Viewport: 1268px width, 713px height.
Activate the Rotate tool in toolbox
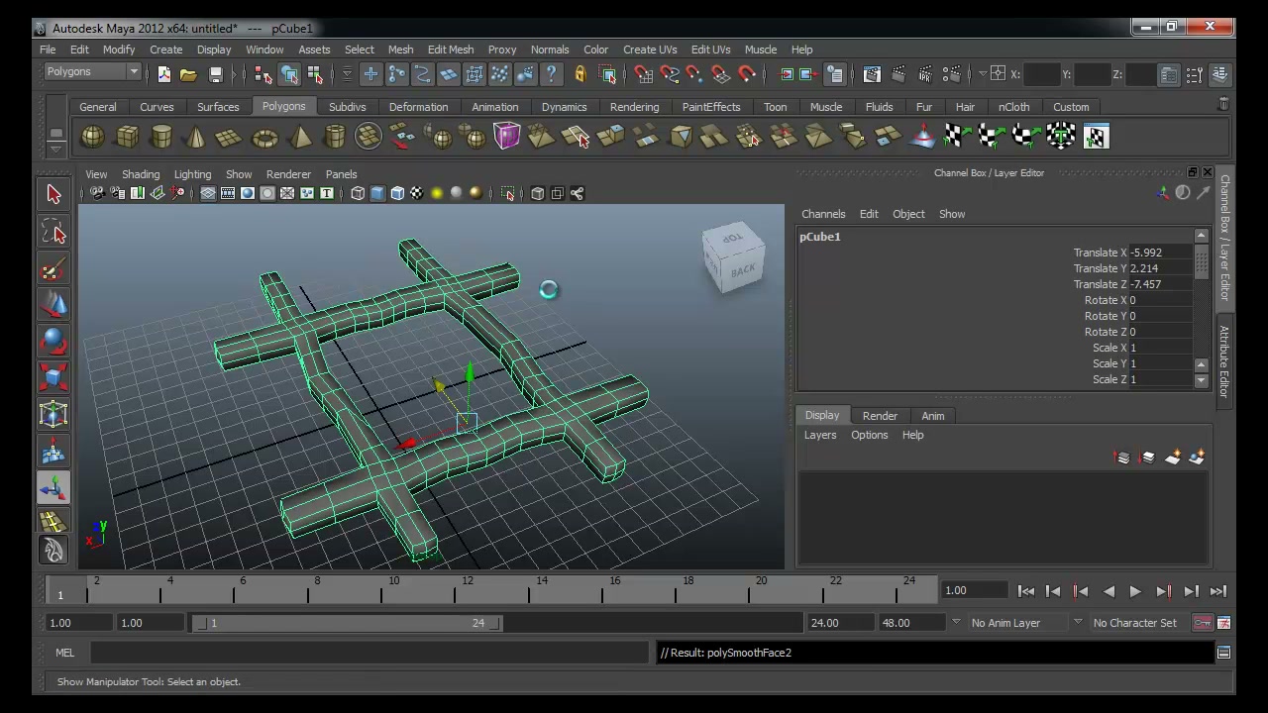tap(53, 342)
